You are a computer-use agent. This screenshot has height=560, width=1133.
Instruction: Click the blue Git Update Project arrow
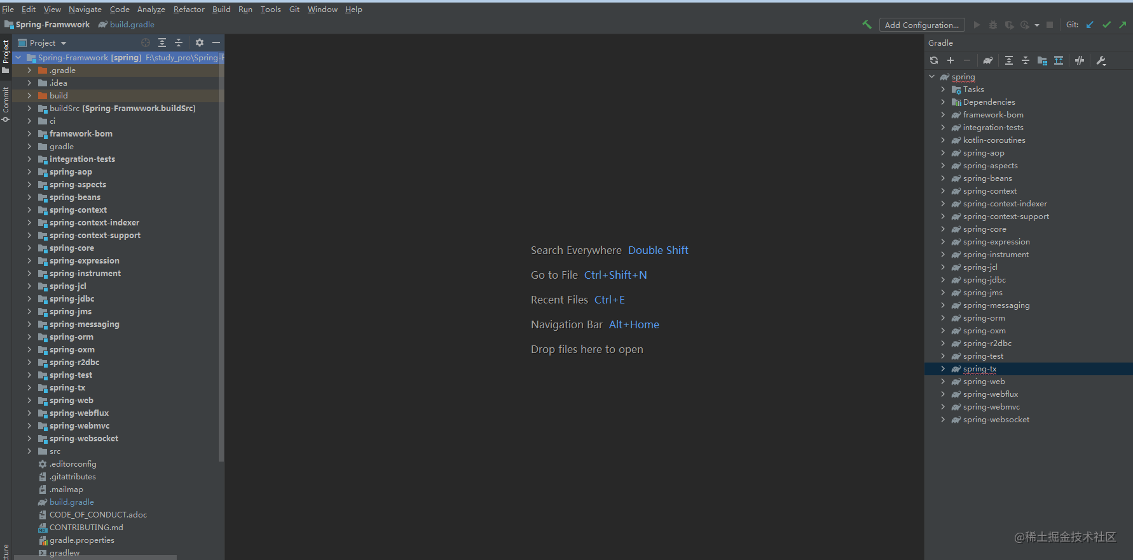pos(1090,25)
